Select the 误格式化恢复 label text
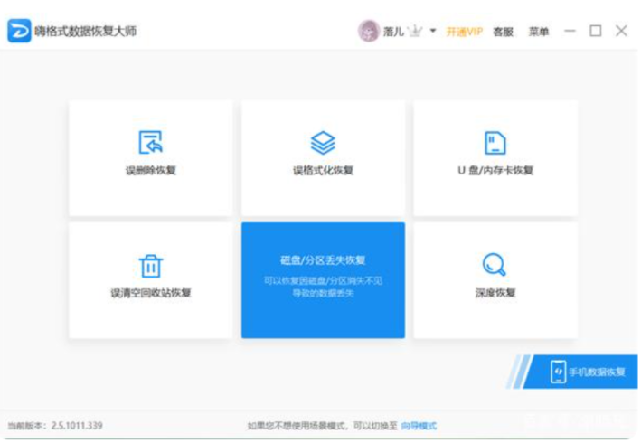 [323, 170]
